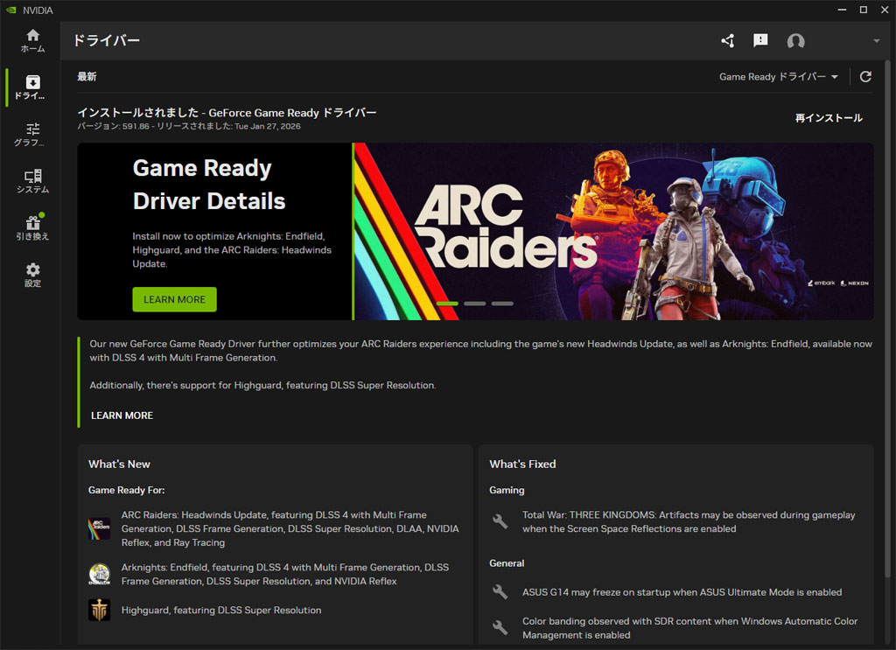This screenshot has width=896, height=650.
Task: Expand the Game Ready ドライバー dropdown
Action: pyautogui.click(x=778, y=77)
